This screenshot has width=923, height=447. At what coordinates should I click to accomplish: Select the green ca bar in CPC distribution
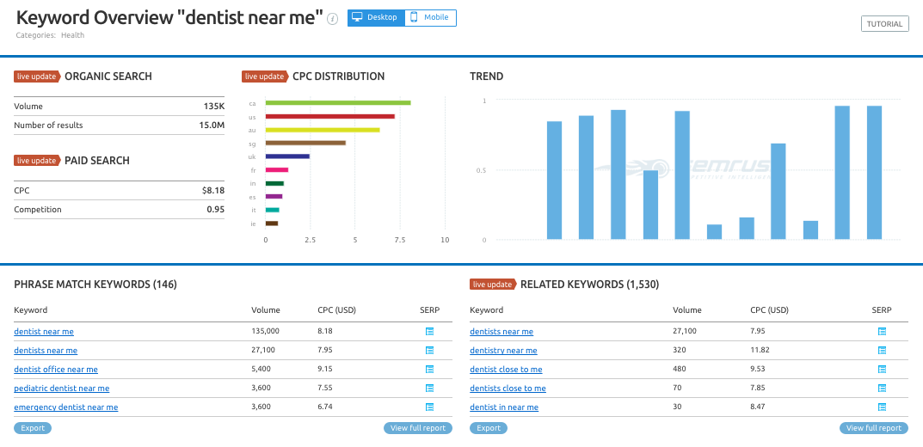(338, 103)
